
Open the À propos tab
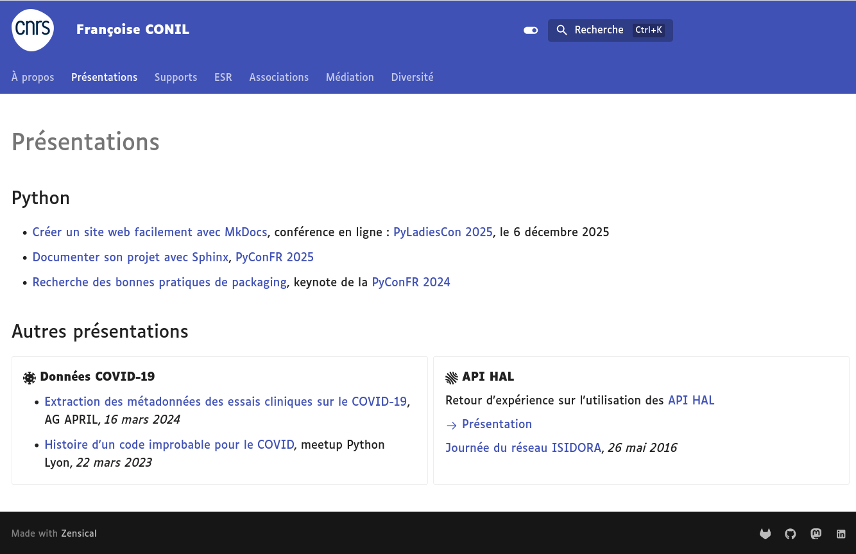point(33,77)
